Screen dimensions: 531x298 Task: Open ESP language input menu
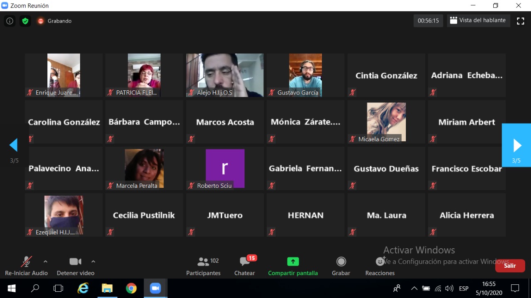pyautogui.click(x=463, y=288)
